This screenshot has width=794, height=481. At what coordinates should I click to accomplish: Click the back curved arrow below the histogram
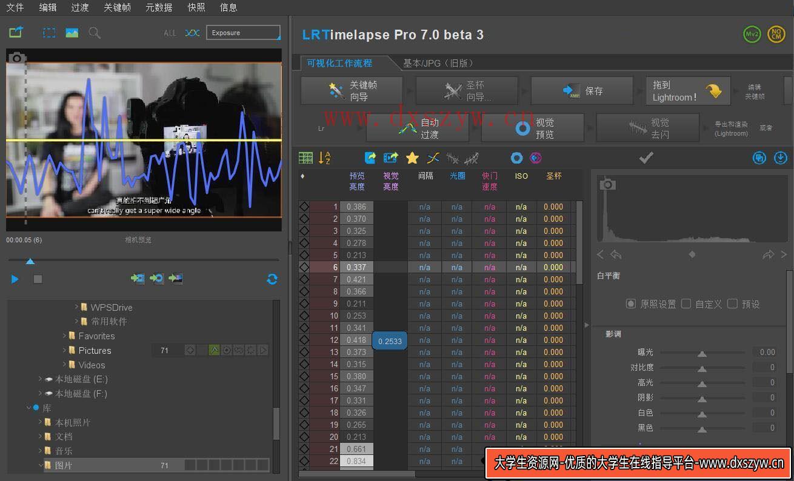(616, 255)
